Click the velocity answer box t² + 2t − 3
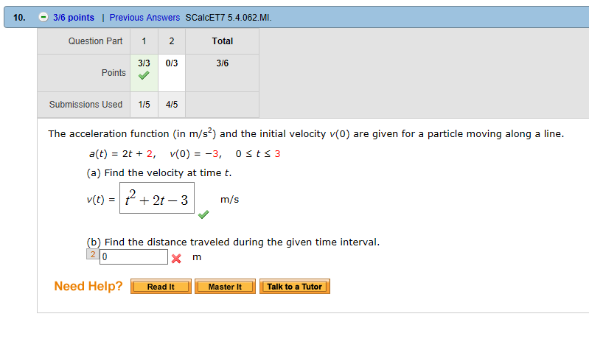 [159, 199]
